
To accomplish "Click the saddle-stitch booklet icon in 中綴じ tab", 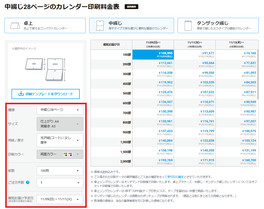I will tap(100, 26).
